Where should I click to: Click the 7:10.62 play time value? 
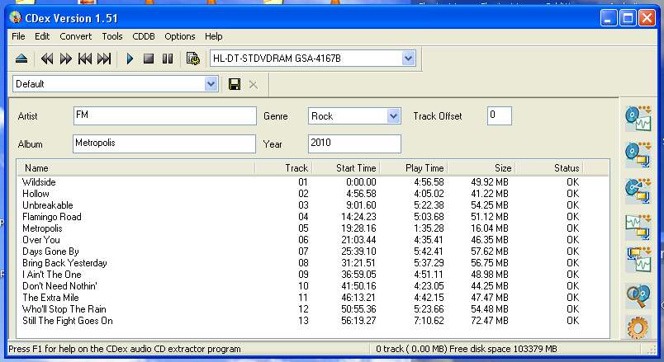(x=429, y=321)
